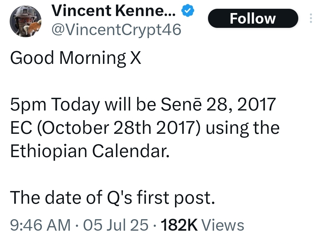Click the 'Views' label beside 182K

(223, 225)
